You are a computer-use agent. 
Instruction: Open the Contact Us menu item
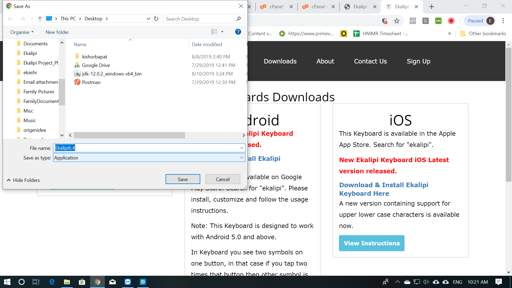370,61
